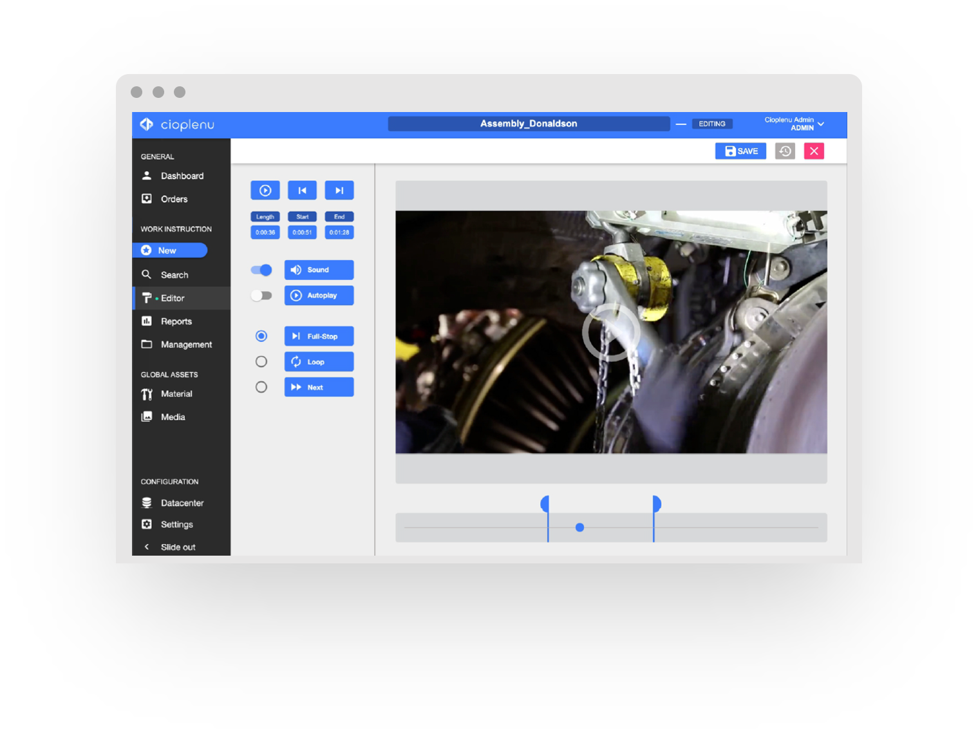Disable the Sound toggle switch
Viewport: 978px width, 734px height.
point(261,270)
